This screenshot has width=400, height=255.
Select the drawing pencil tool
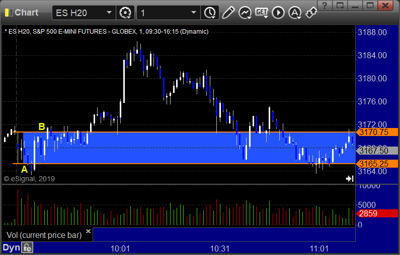tap(228, 13)
